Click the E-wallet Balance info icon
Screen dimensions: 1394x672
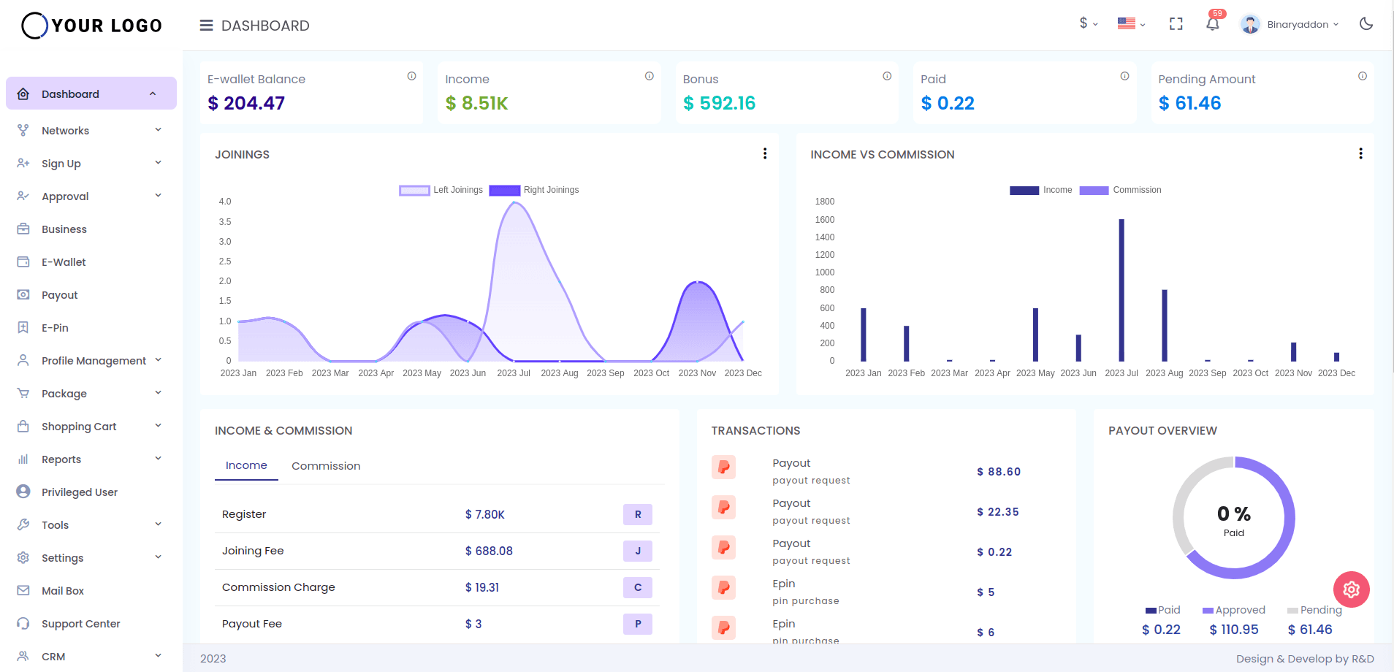point(411,76)
